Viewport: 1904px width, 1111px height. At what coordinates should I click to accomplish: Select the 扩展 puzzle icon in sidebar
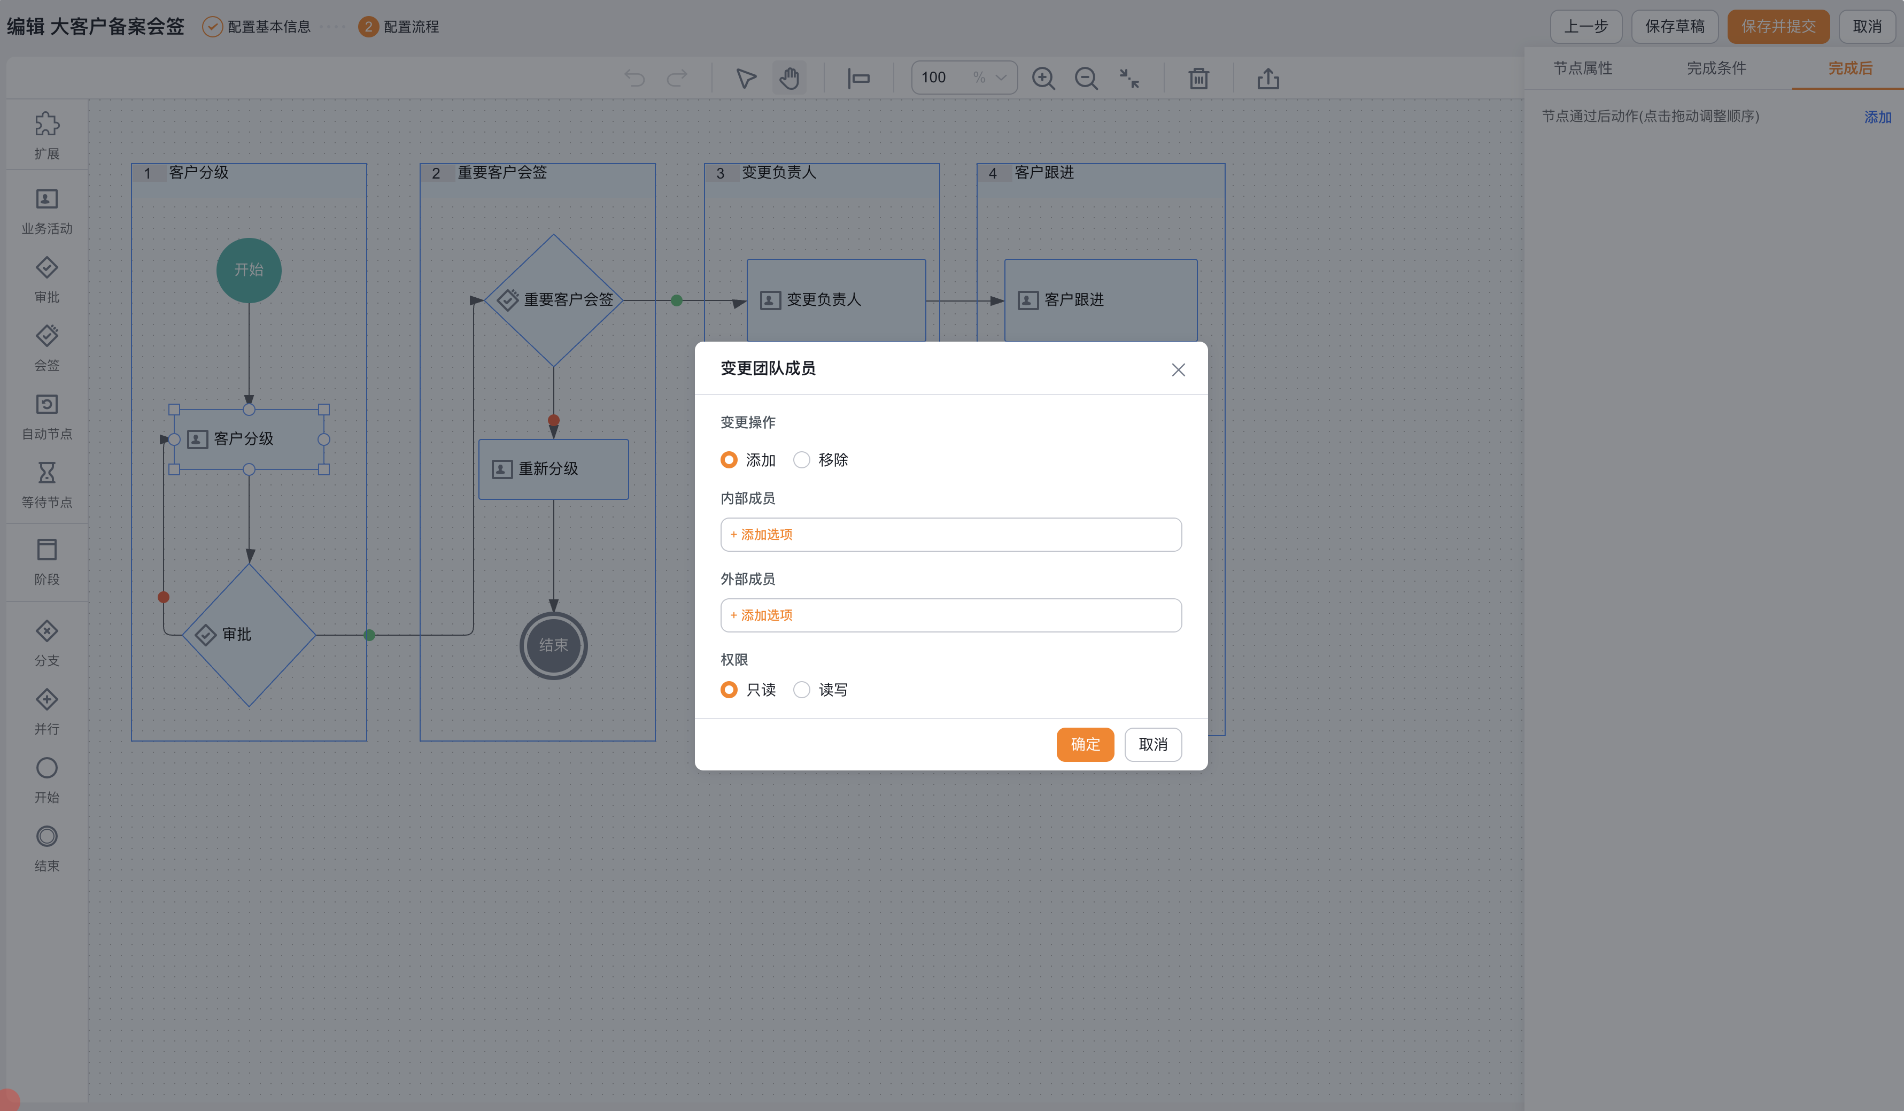(47, 123)
